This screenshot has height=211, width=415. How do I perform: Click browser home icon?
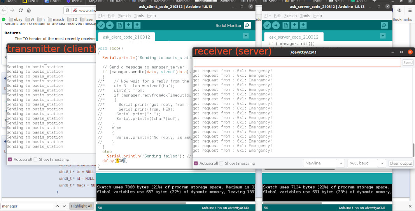pos(29,11)
